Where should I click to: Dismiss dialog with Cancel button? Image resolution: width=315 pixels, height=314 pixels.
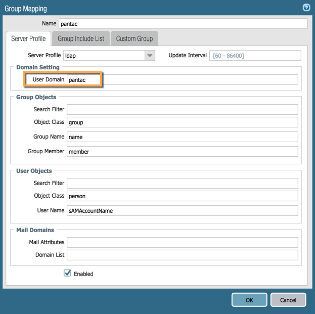(288, 300)
